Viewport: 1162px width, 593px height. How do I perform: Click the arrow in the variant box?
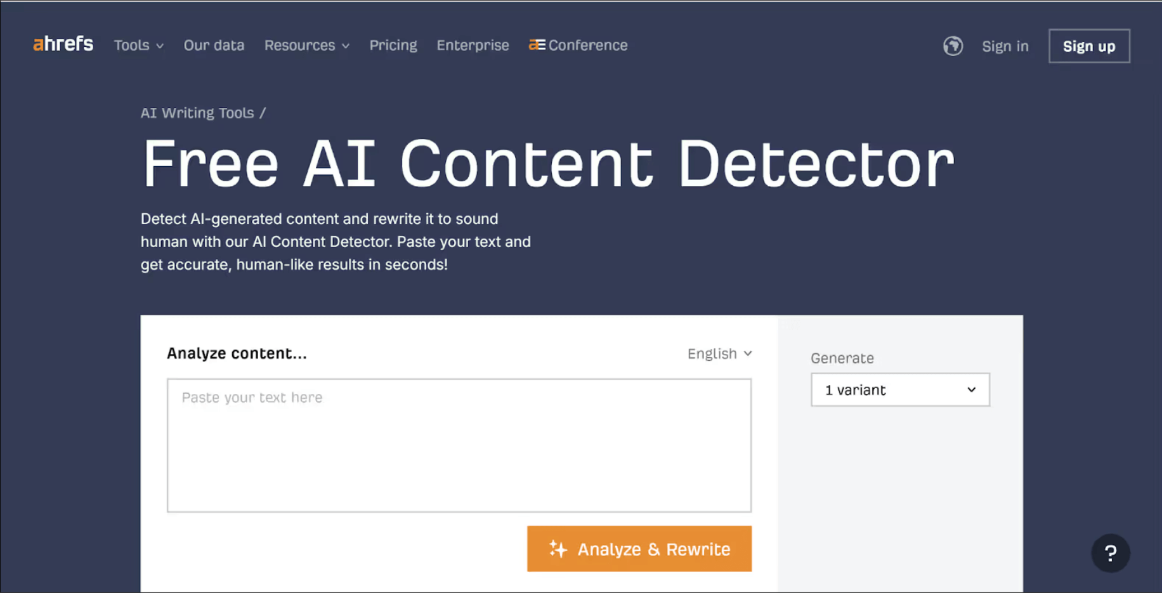[971, 389]
